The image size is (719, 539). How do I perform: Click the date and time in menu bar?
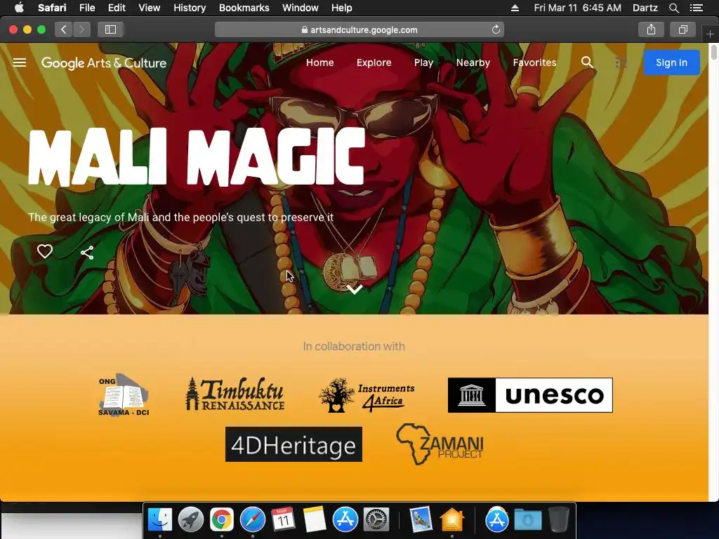(x=577, y=8)
